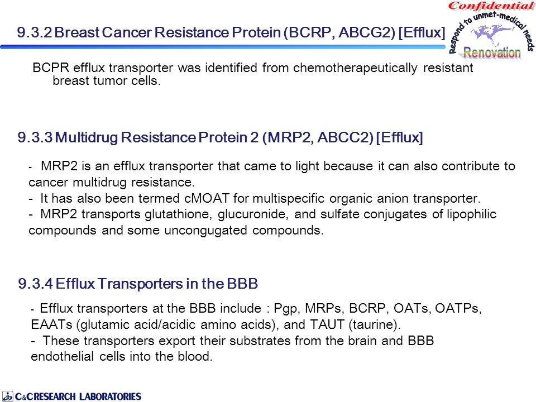The height and width of the screenshot is (402, 536).
Task: Click the C&CRESEARCH LABORATORIES footer text
Action: 78,396
